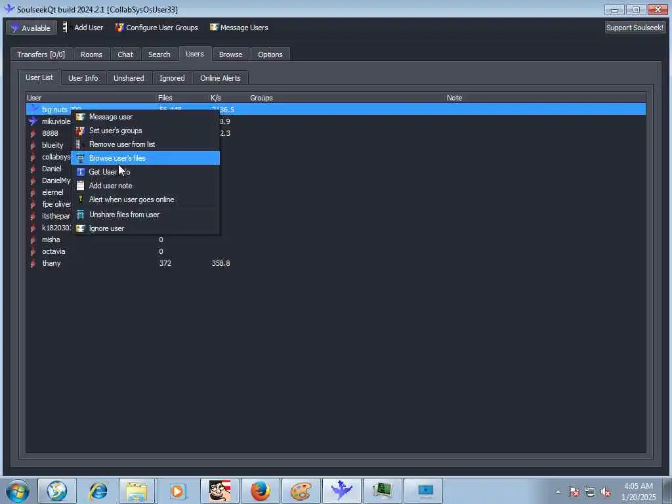672x504 pixels.
Task: Open the Ignored sub-tab
Action: (x=172, y=78)
